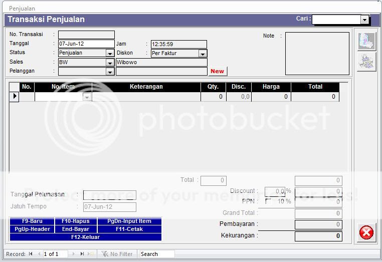Viewport: 382px width, 262px height.
Task: Click the F10-Hapus button
Action: 76,221
